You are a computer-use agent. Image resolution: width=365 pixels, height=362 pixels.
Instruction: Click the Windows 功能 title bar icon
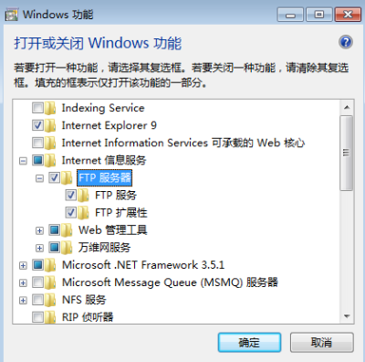(12, 15)
